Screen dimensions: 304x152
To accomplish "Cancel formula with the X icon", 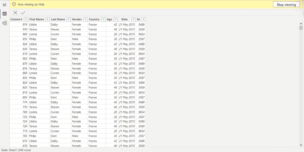I will [x=15, y=13].
